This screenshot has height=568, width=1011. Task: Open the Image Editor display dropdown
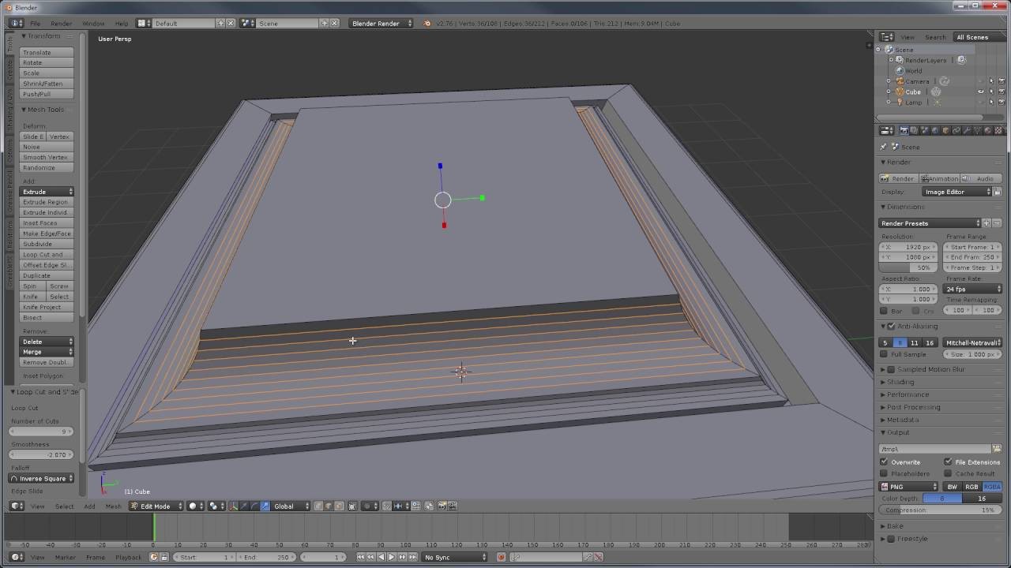coord(957,192)
